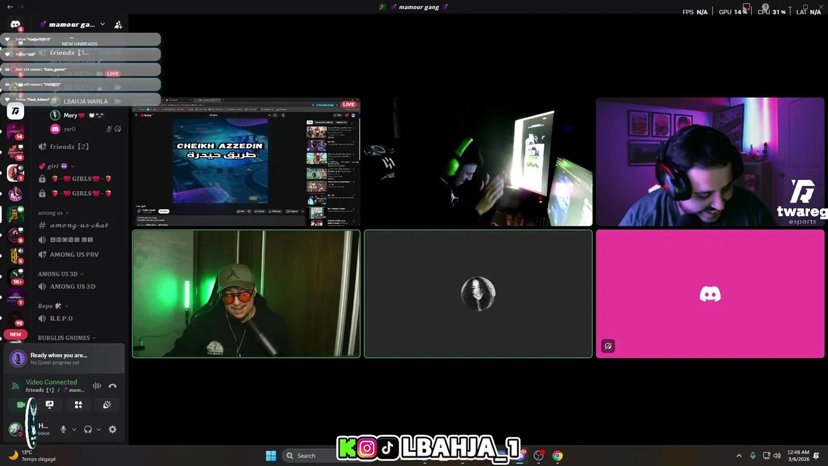Toggle camera with the green video button
This screenshot has height=466, width=828.
click(21, 405)
